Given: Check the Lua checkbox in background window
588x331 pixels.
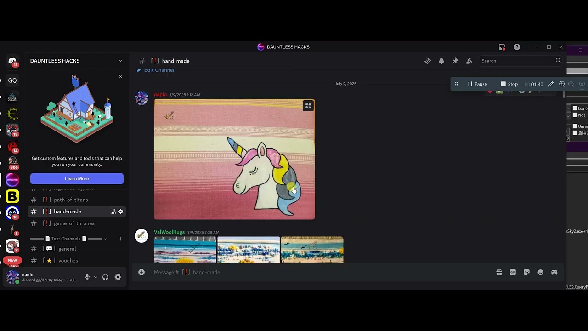Looking at the screenshot, I should 575,108.
